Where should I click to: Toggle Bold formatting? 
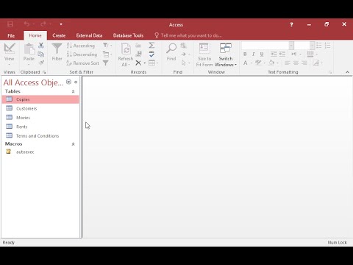click(245, 54)
